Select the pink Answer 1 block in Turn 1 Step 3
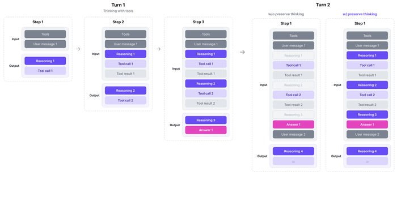The width and height of the screenshot is (397, 223). (206, 130)
